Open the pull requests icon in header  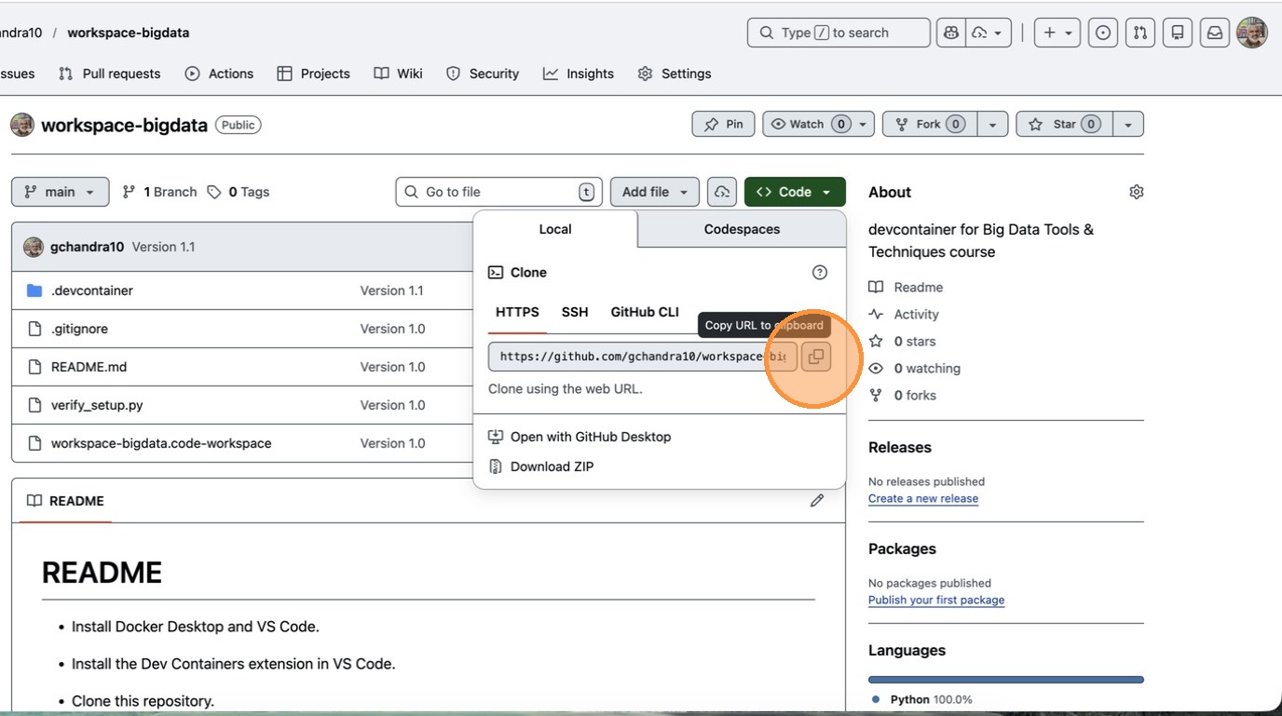pos(1140,33)
